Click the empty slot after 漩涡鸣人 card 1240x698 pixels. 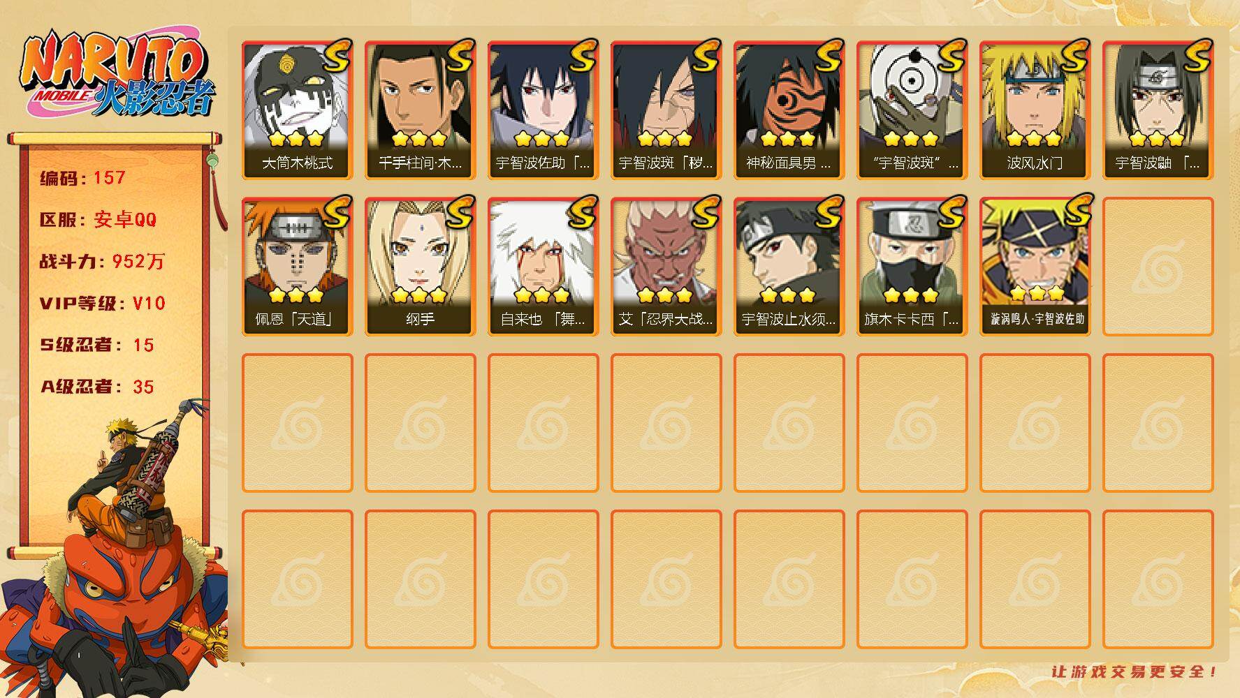click(x=1158, y=266)
